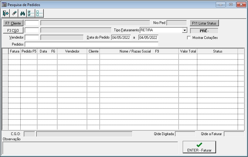248x157 pixels.
Task: Click the Qtde Digitada field
Action: tap(185, 134)
